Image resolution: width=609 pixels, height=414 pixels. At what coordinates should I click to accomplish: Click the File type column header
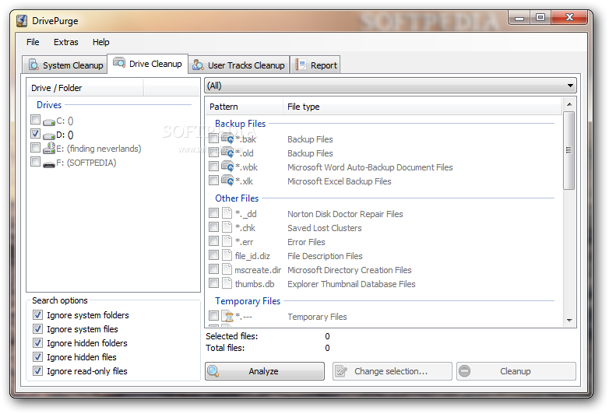click(422, 107)
